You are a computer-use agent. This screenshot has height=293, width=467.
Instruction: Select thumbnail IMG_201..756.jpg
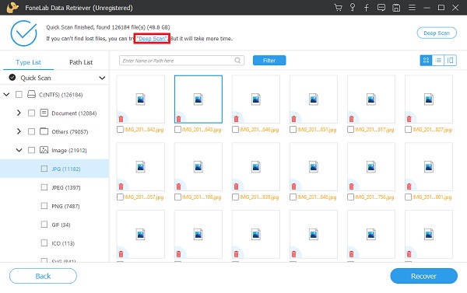point(371,166)
